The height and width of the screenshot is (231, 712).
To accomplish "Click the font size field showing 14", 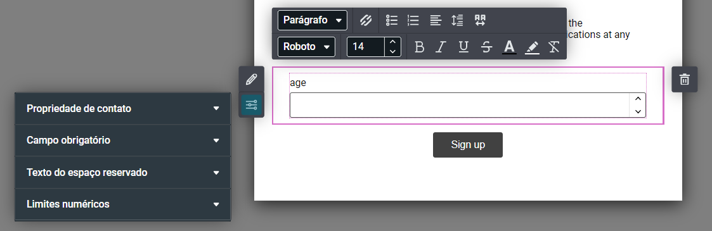I will coord(366,47).
